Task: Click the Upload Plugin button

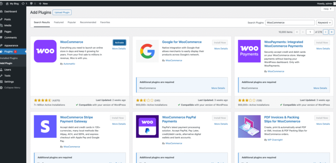Action: pyautogui.click(x=62, y=13)
